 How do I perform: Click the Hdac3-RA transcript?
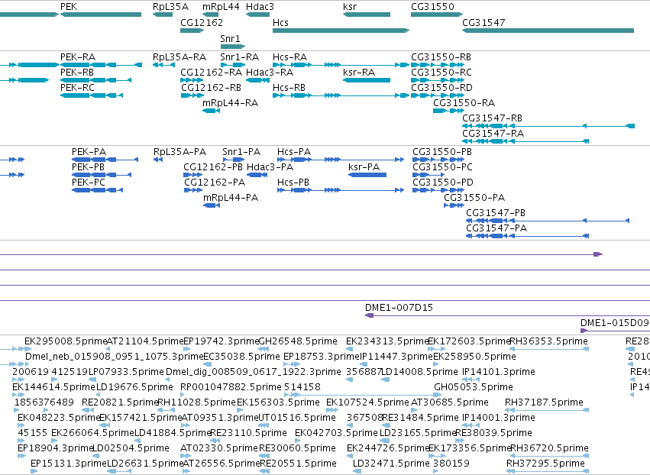click(x=257, y=80)
